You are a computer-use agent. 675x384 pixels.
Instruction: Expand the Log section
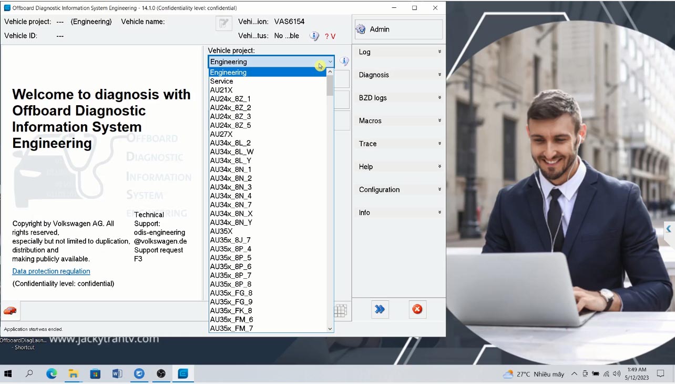click(x=399, y=52)
